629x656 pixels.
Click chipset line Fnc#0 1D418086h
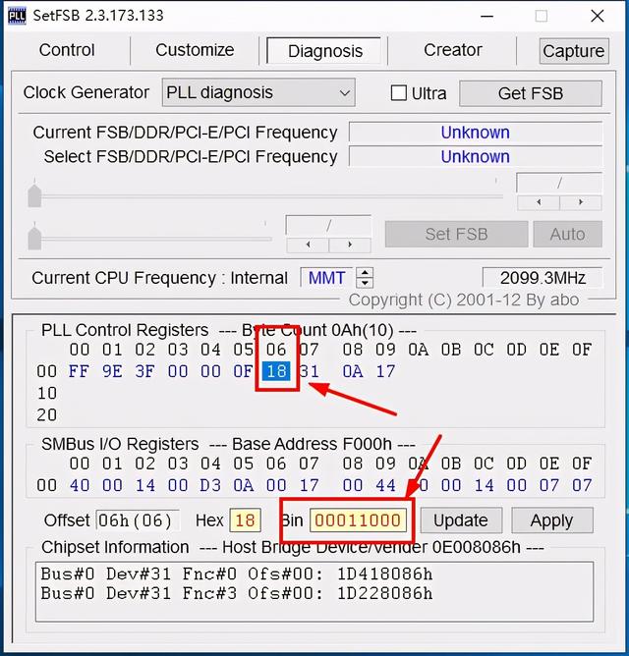click(x=237, y=574)
